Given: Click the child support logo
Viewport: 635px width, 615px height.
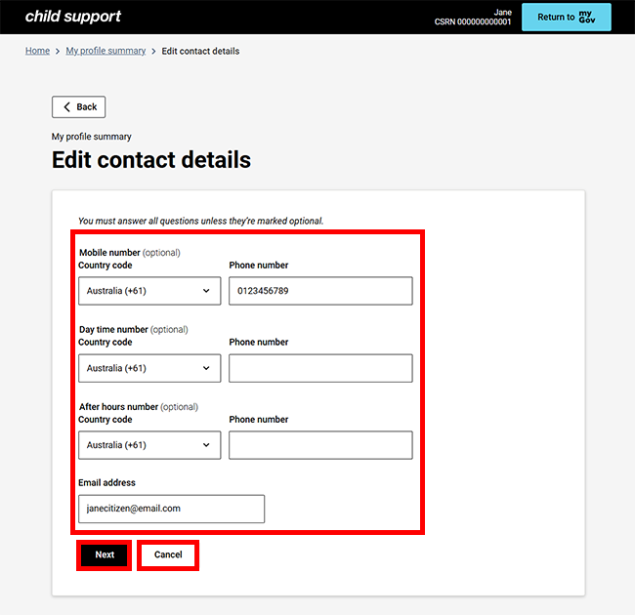Looking at the screenshot, I should [73, 17].
